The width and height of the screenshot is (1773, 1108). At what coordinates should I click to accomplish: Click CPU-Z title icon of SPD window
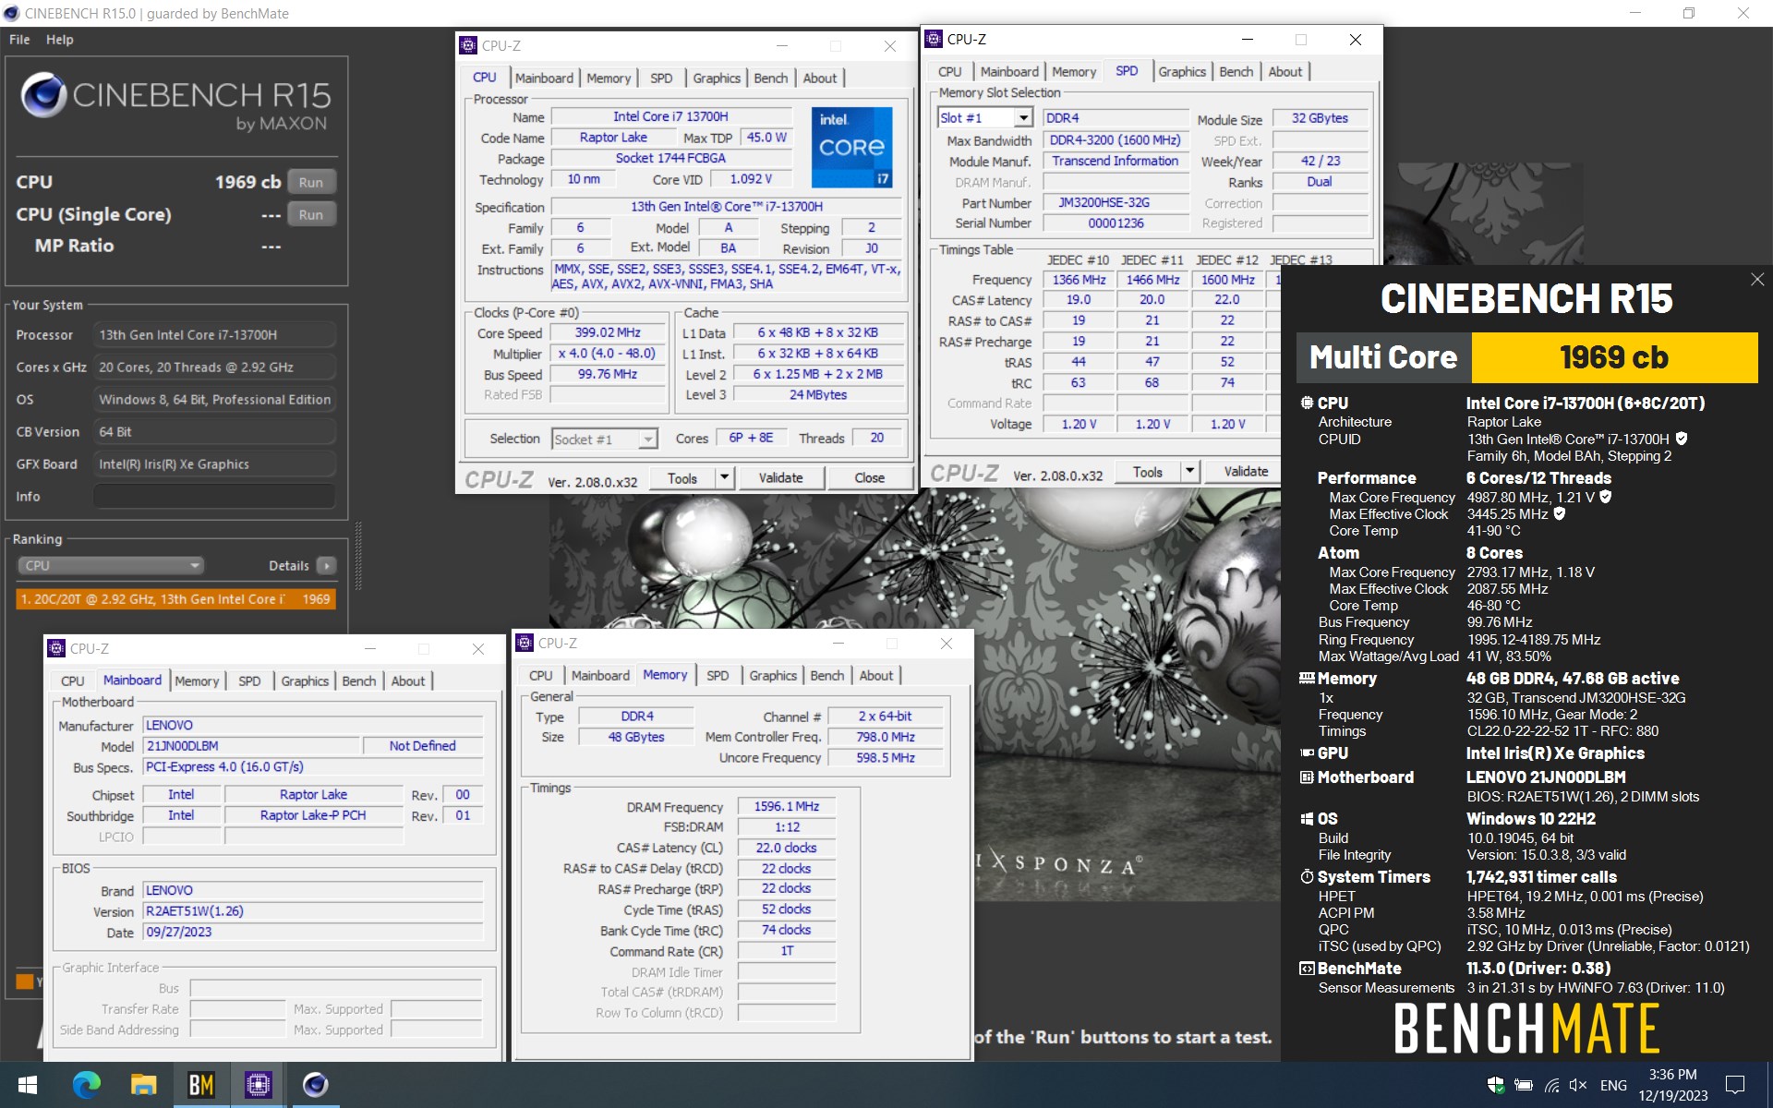coord(934,39)
